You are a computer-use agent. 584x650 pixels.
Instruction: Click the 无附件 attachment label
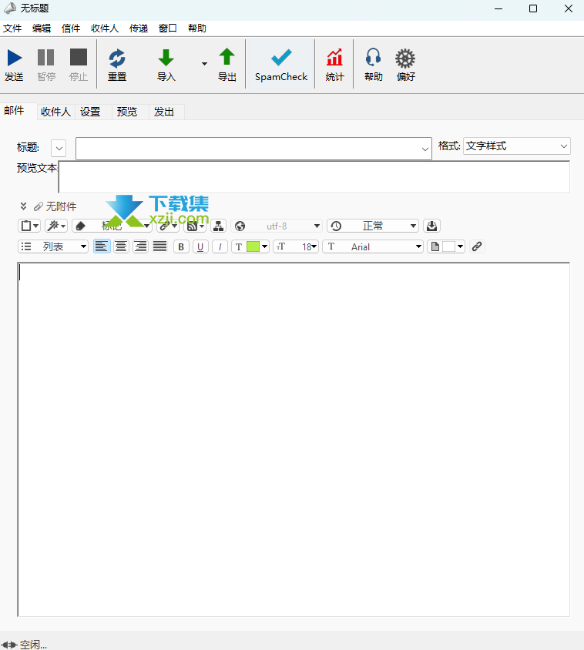[x=61, y=206]
